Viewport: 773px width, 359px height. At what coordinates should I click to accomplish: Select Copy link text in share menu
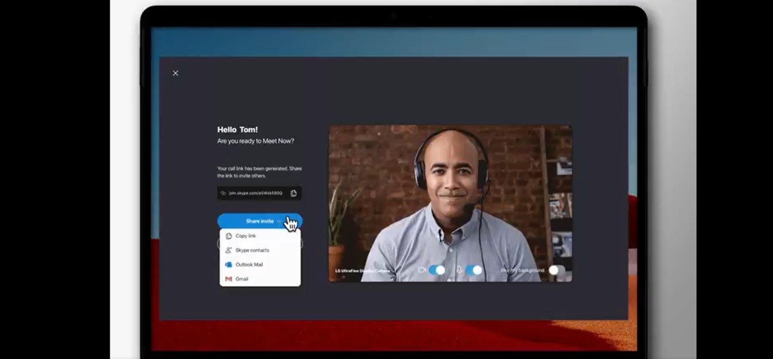tap(246, 236)
